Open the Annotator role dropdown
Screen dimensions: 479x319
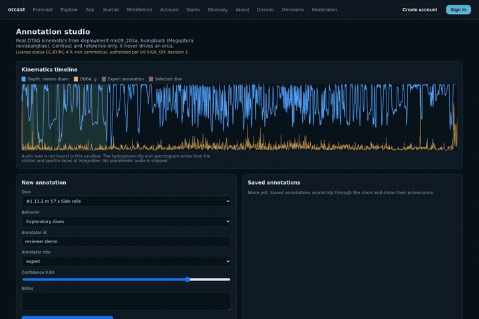126,261
